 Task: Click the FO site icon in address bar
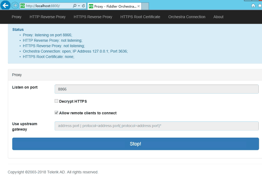(x=23, y=6)
